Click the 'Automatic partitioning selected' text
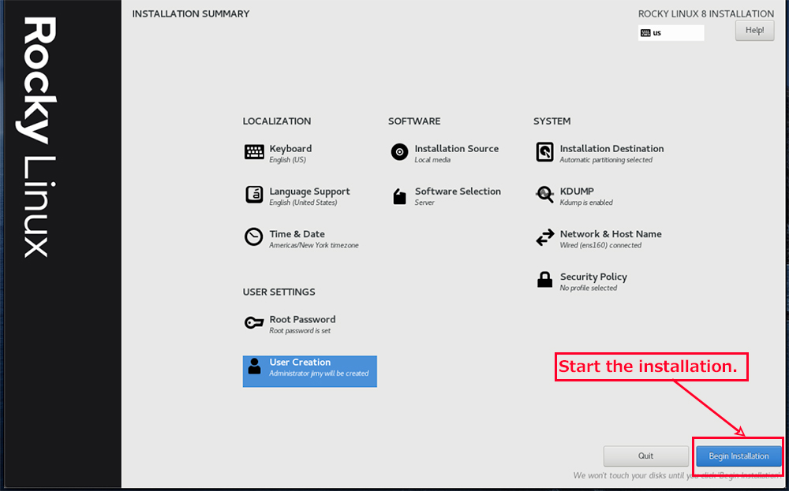The image size is (789, 491). [606, 160]
